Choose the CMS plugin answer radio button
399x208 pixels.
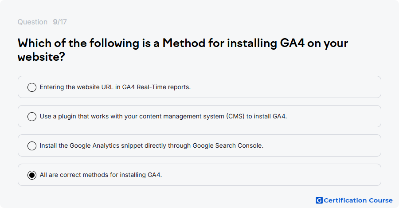tap(32, 116)
